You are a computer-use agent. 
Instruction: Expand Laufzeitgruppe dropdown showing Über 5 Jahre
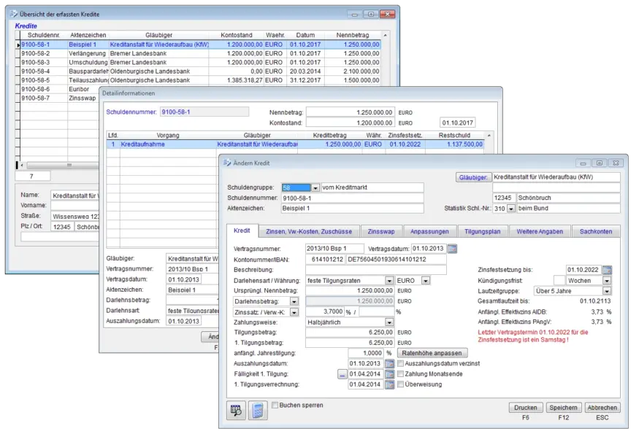point(607,290)
